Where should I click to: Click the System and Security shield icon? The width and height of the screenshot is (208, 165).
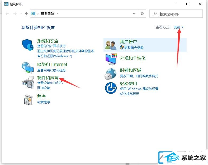coord(28,45)
